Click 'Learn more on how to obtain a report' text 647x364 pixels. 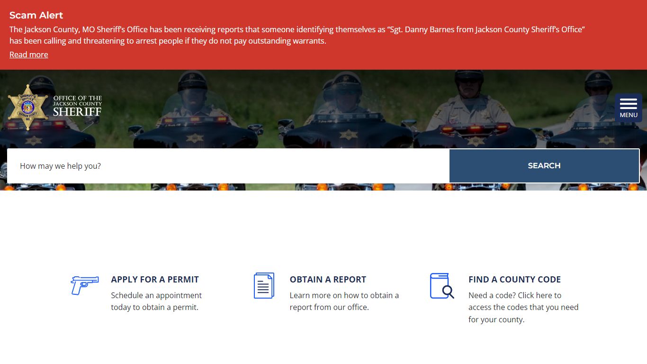pyautogui.click(x=344, y=301)
